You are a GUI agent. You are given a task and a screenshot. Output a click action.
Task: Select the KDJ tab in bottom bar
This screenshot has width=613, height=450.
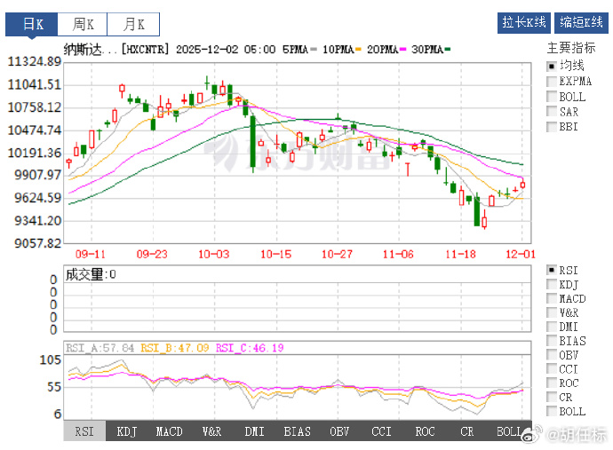click(x=127, y=431)
